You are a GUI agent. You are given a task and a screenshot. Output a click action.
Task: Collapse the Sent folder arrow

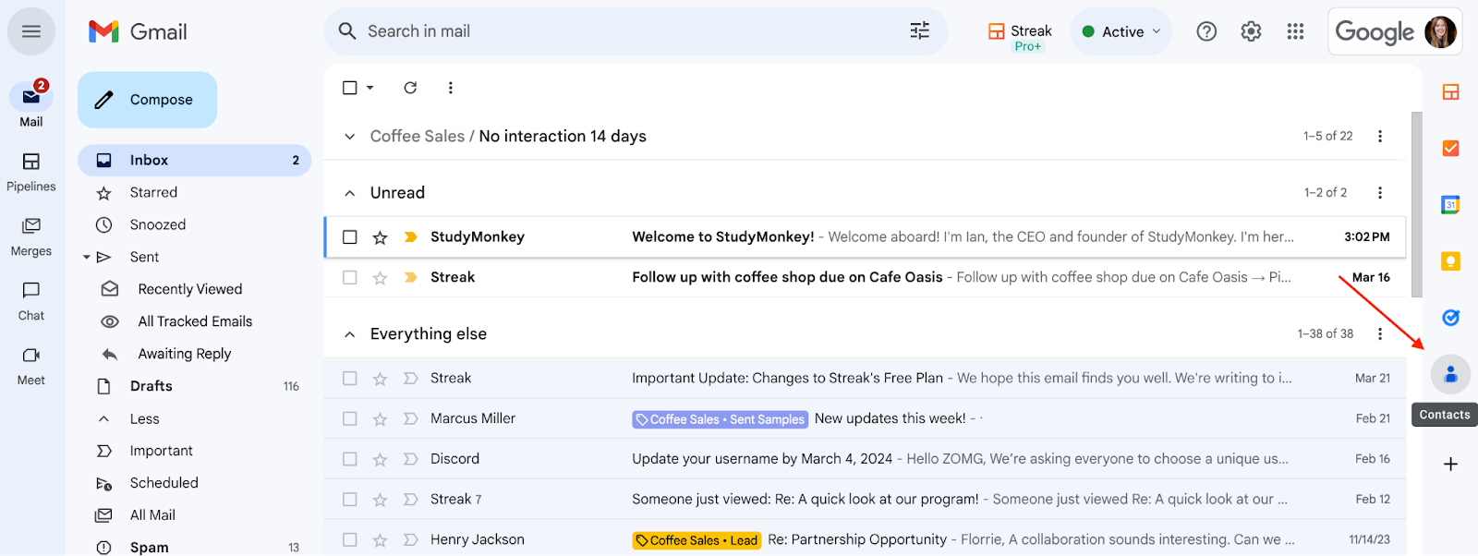click(87, 257)
